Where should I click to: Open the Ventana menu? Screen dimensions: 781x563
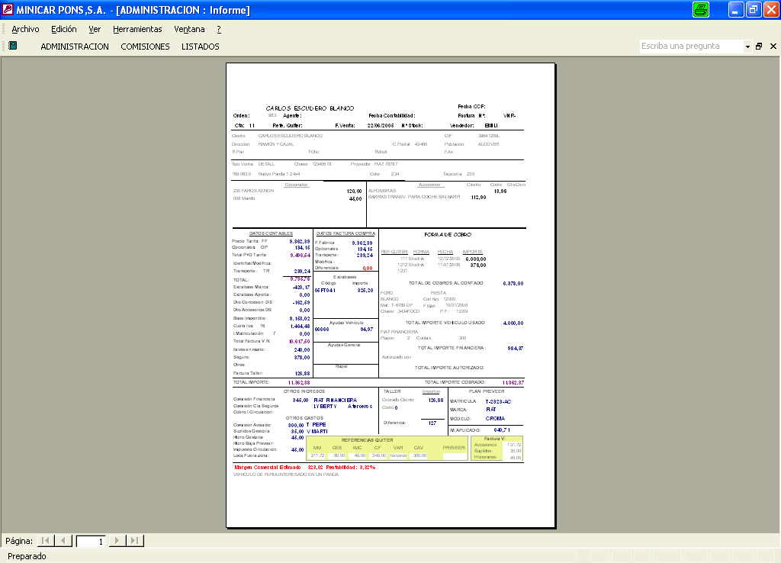point(189,30)
